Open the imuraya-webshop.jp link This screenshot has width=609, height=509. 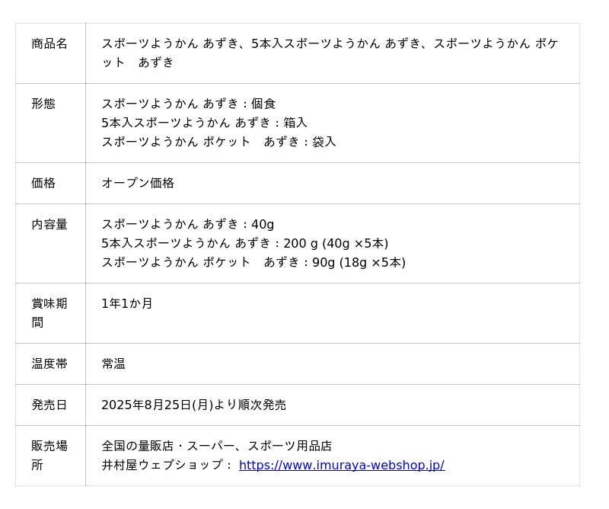[341, 465]
